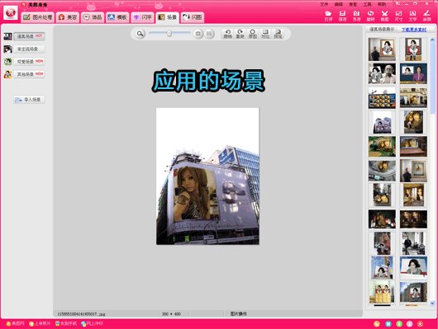438x329 pixels.
Task: Click the 打开 (Open) folder icon
Action: 329,16
